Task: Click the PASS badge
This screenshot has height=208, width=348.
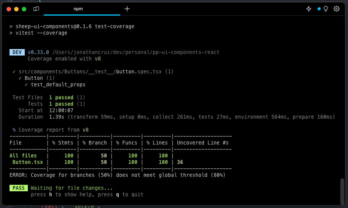Action: coord(19,188)
